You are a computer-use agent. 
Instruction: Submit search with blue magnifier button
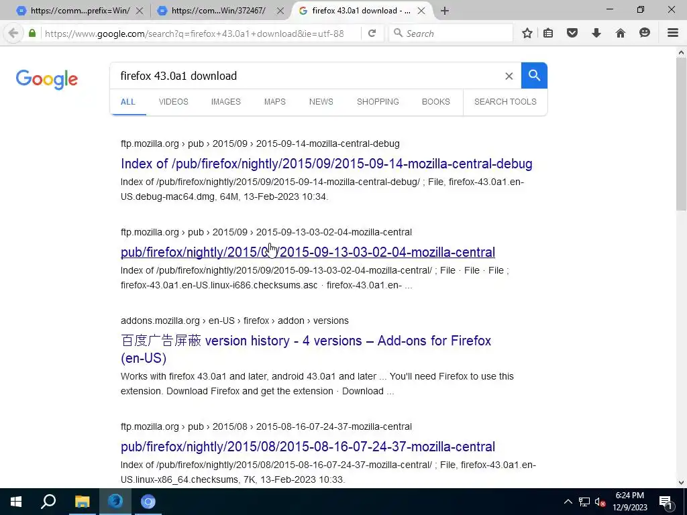click(x=534, y=75)
